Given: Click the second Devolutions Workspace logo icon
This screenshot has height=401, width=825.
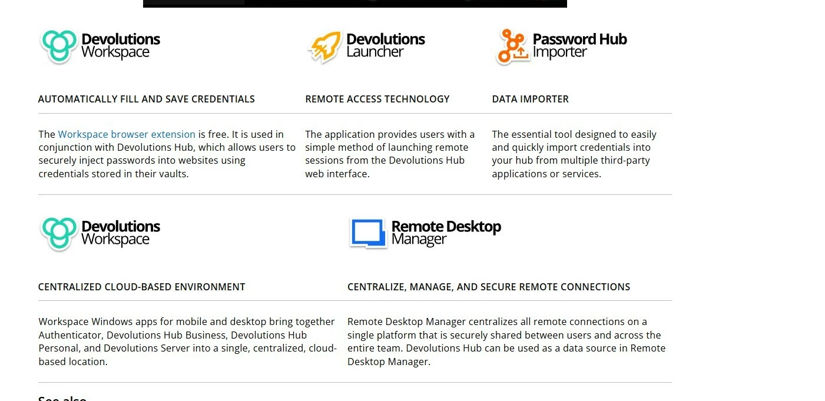Looking at the screenshot, I should coord(59,234).
